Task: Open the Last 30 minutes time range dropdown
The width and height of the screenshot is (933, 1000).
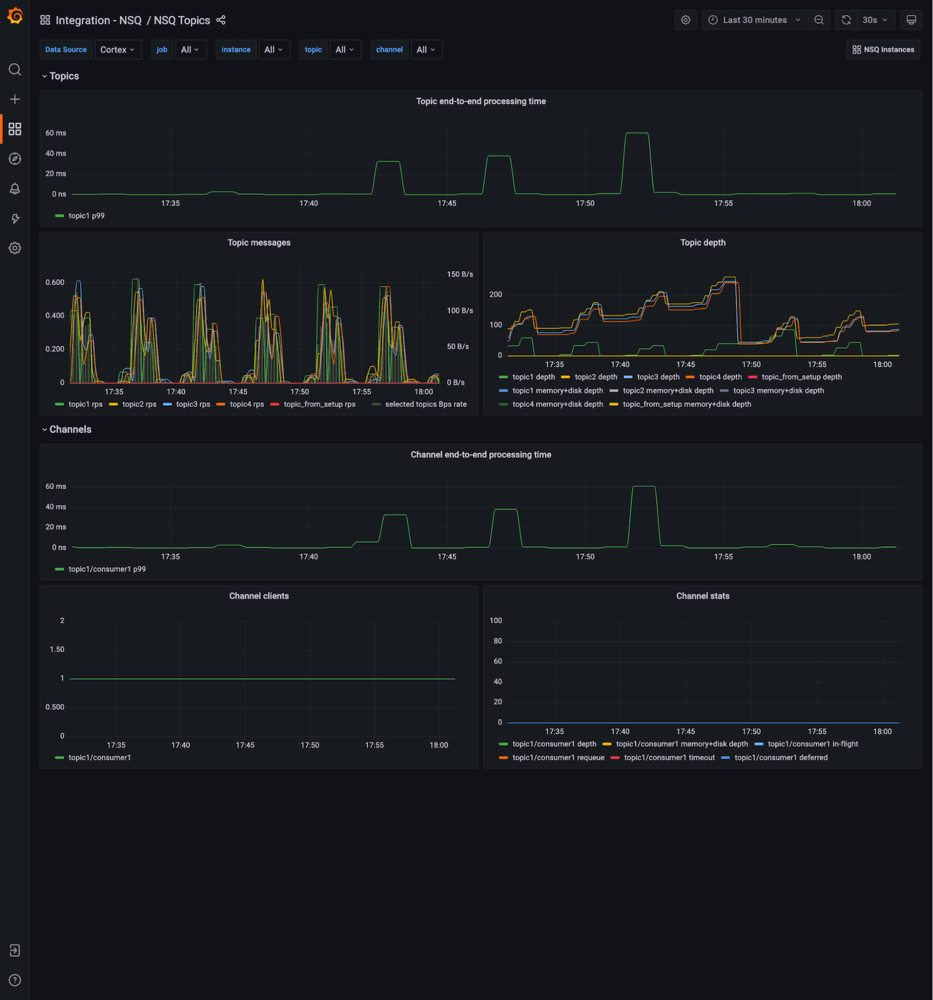Action: click(754, 19)
